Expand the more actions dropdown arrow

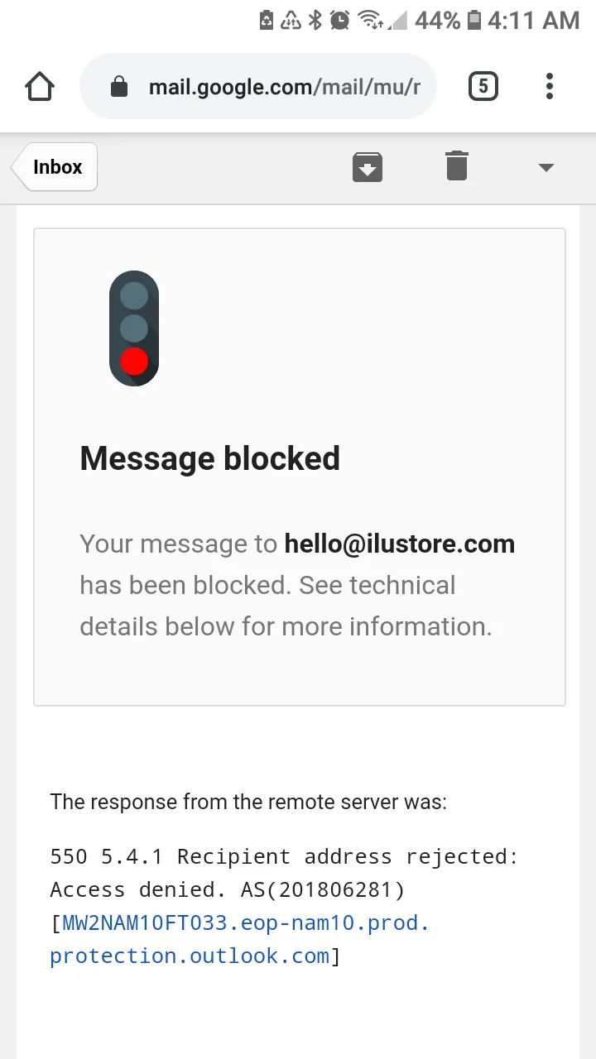(x=546, y=167)
